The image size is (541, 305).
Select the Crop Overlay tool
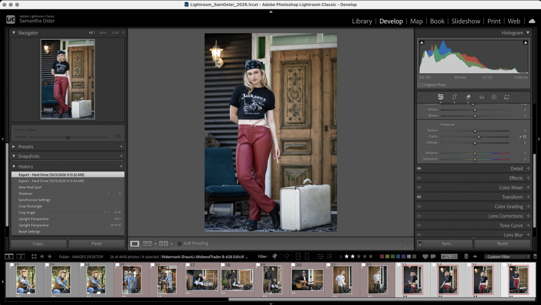[x=454, y=97]
